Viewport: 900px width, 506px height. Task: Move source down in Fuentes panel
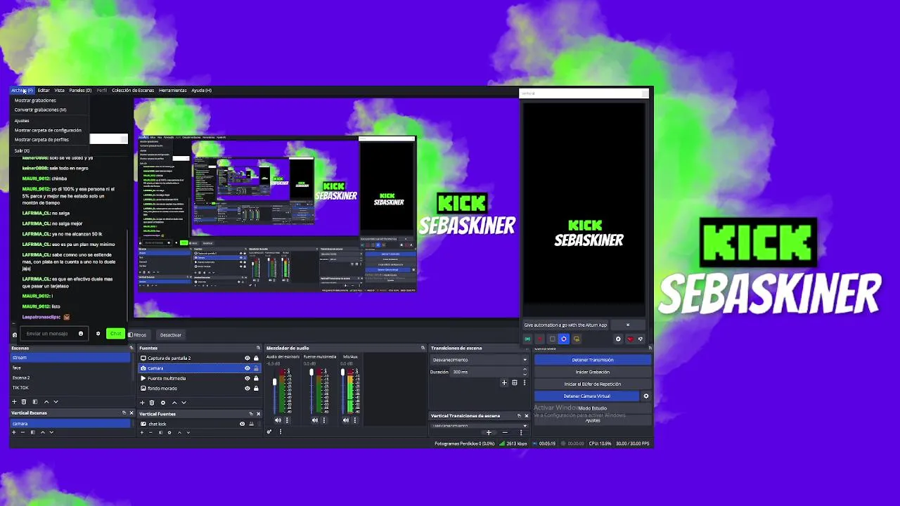[184, 403]
